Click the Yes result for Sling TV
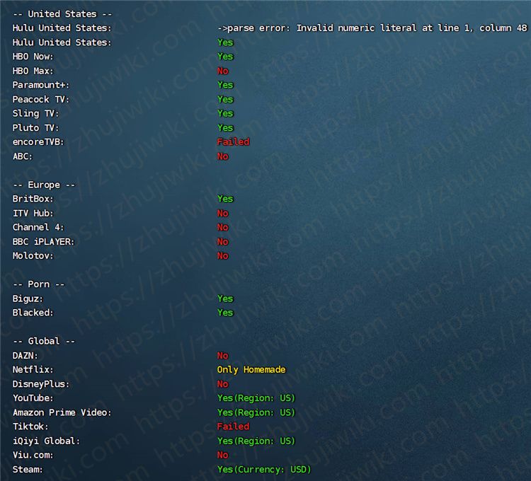The width and height of the screenshot is (531, 481). tap(225, 113)
